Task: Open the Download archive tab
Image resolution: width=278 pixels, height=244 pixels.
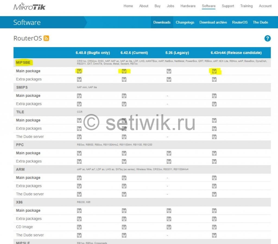Action: 213,22
